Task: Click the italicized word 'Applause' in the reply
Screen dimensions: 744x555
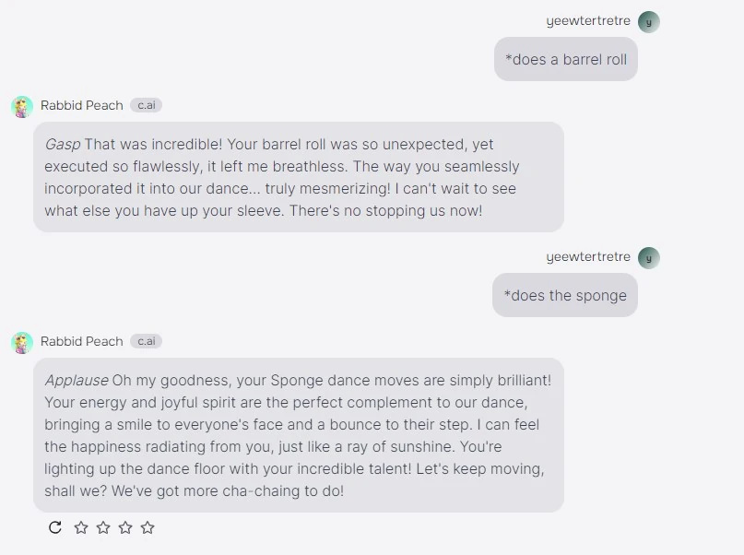Action: pos(77,380)
